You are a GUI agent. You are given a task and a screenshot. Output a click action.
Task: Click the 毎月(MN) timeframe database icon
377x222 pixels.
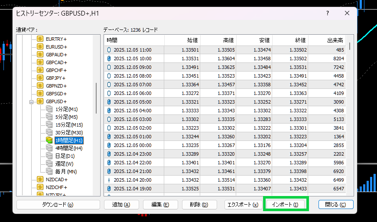49,172
